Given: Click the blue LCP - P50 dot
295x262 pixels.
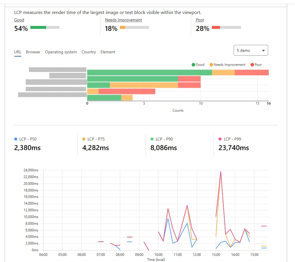Looking at the screenshot, I should point(16,139).
